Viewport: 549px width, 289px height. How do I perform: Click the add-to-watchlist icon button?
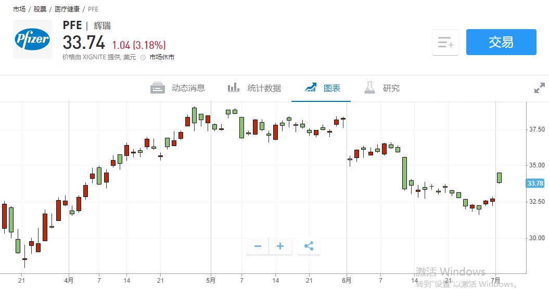tap(445, 43)
